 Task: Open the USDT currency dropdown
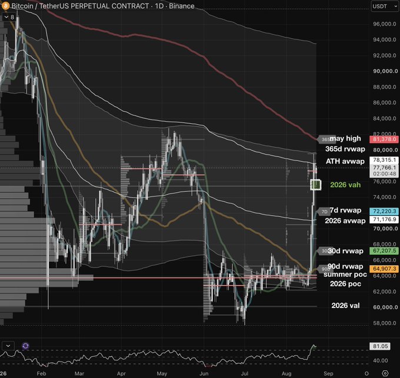point(384,6)
